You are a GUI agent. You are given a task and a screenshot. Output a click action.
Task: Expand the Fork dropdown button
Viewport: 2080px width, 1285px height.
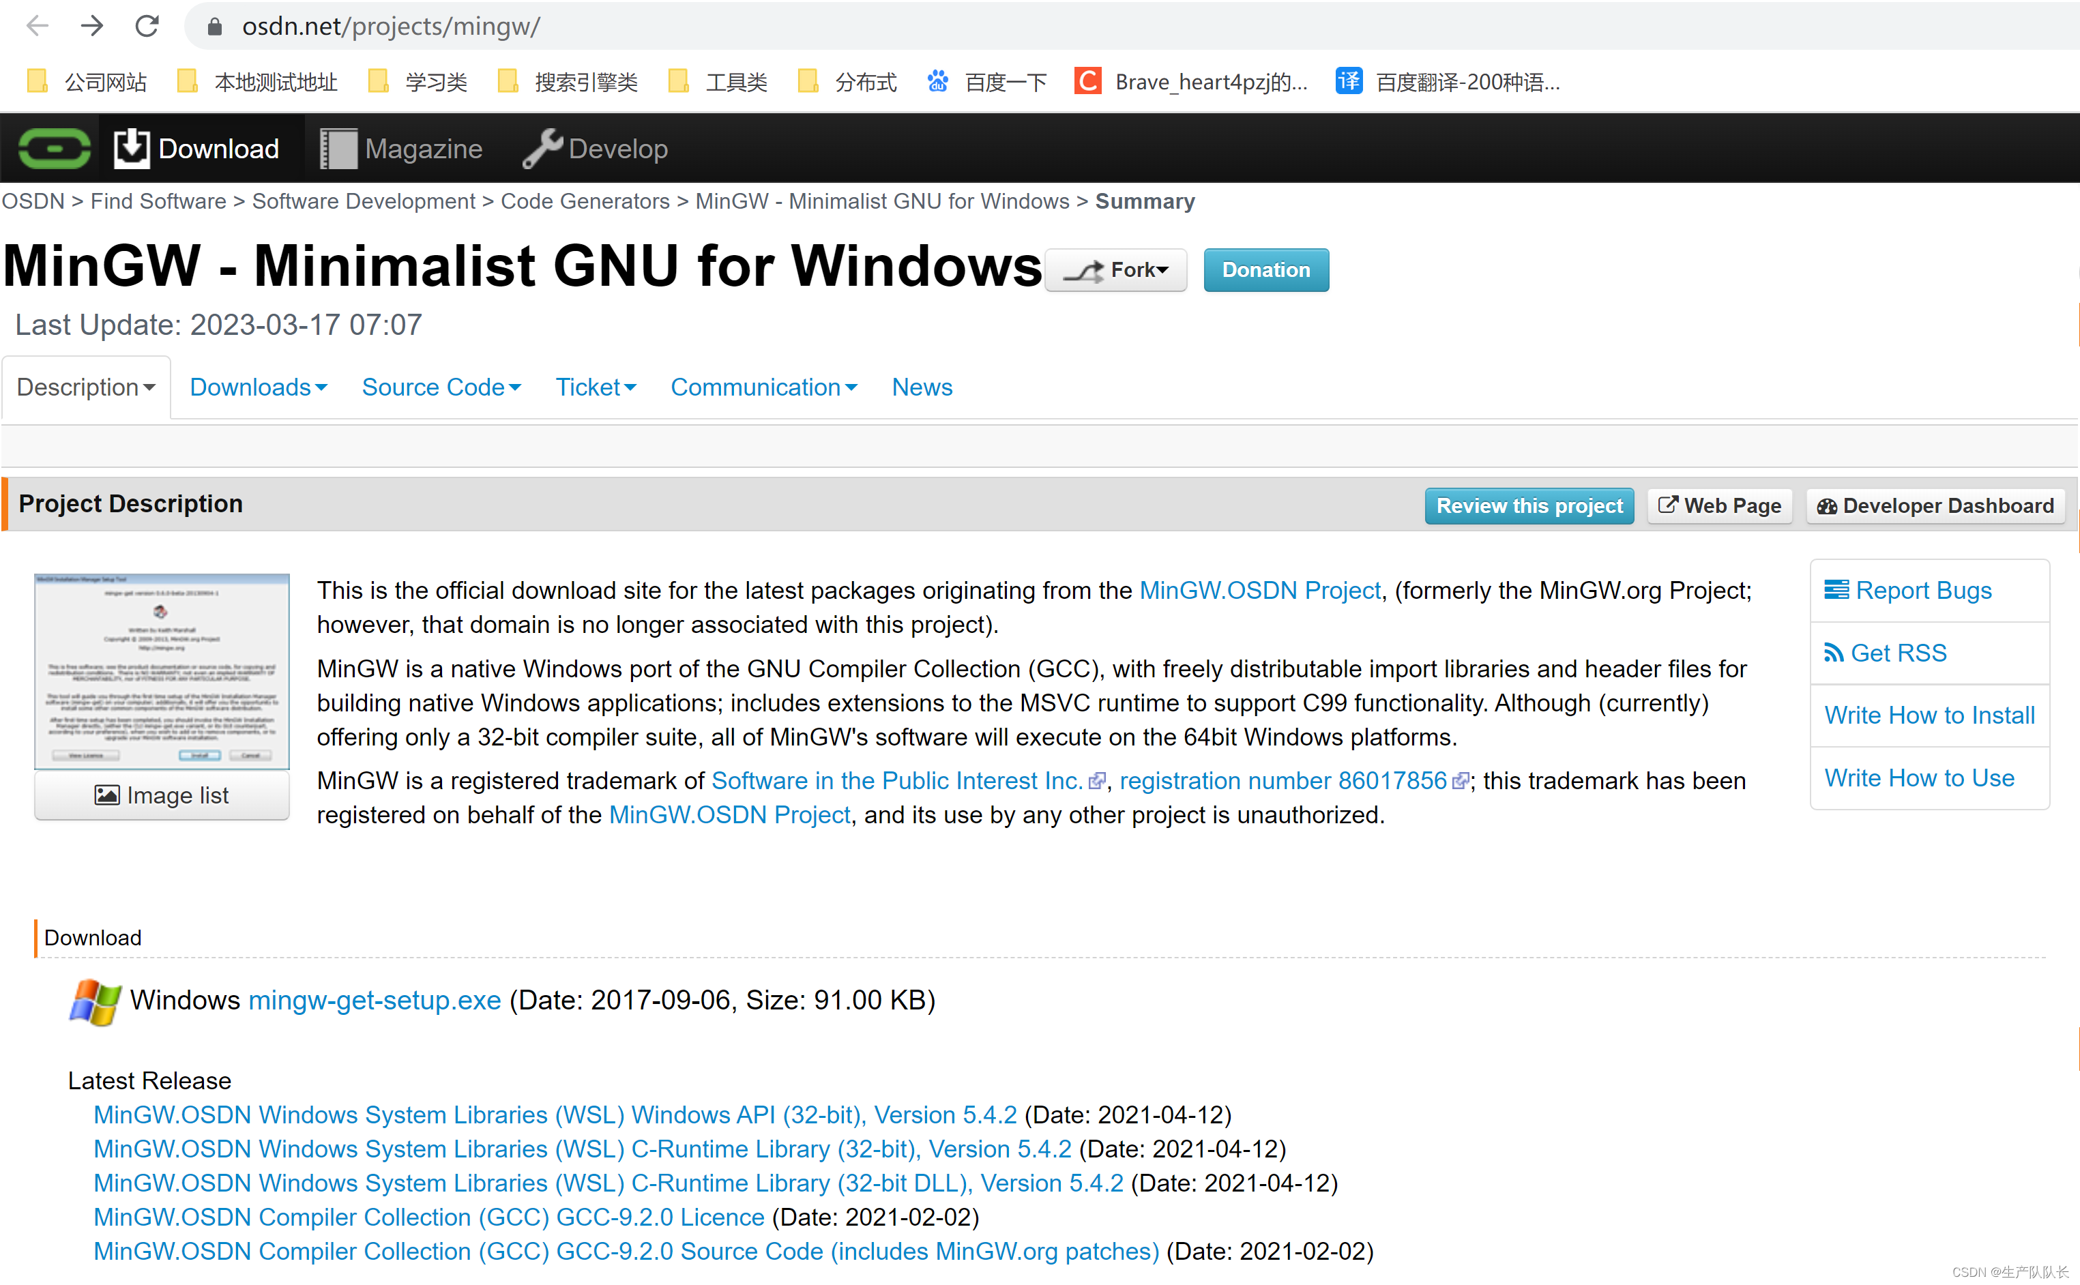pos(1115,270)
